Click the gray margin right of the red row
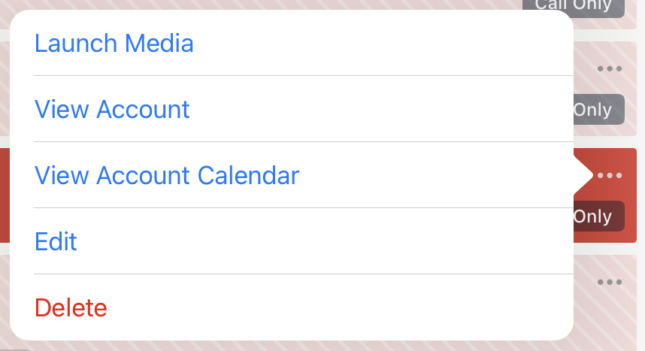Screen dimensions: 645x351 tap(641, 195)
